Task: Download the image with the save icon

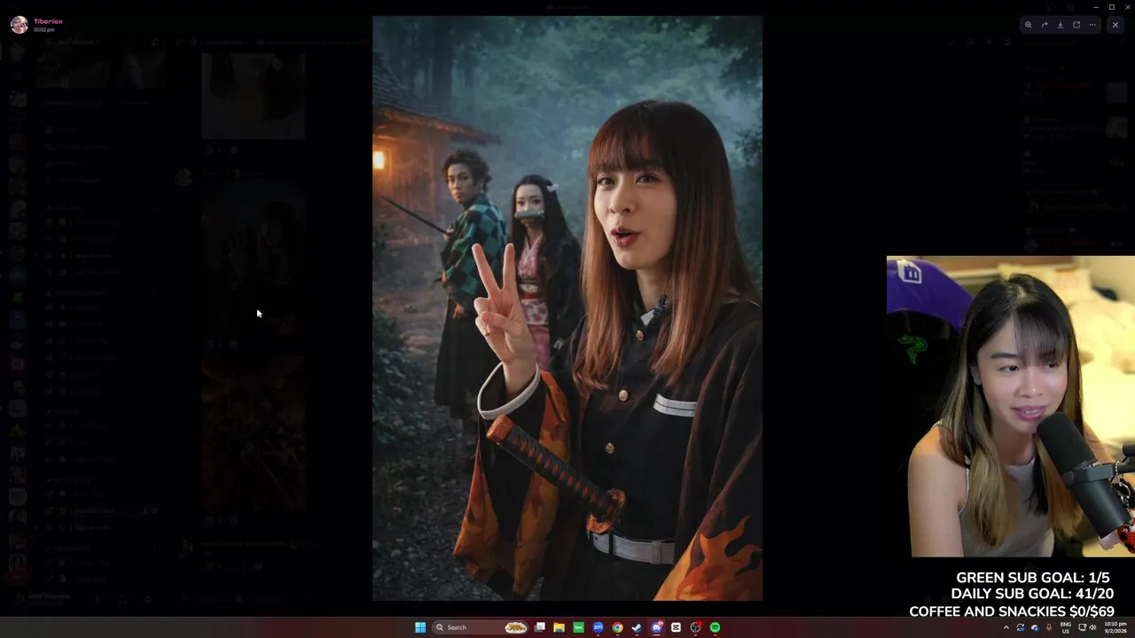Action: pos(1061,25)
